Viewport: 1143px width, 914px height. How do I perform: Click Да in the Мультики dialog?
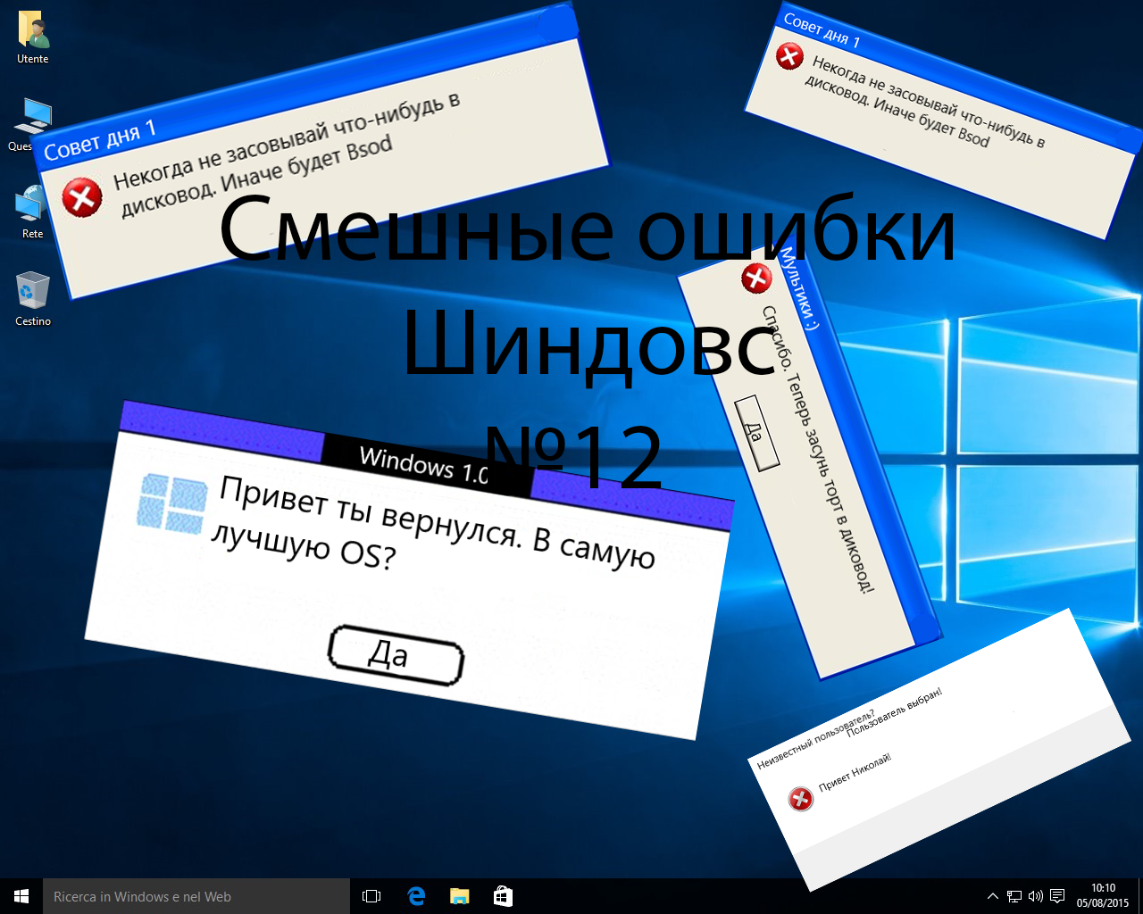756,433
